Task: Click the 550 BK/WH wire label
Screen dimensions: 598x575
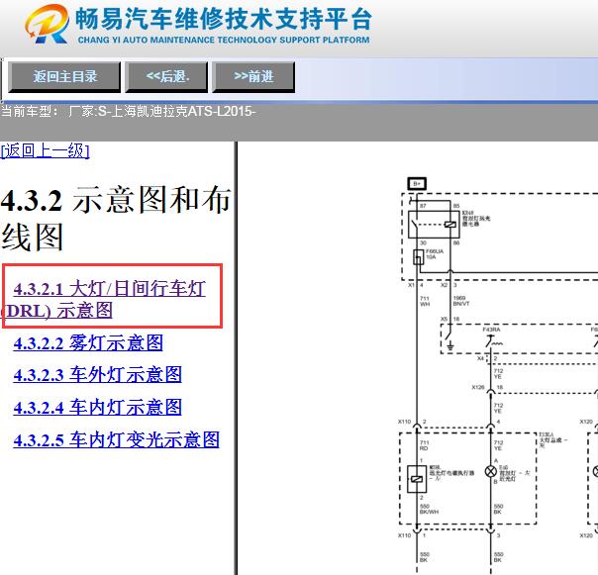Action: [x=429, y=509]
